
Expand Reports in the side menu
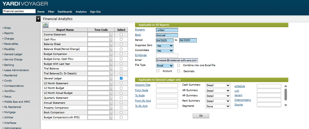(x=9, y=33)
